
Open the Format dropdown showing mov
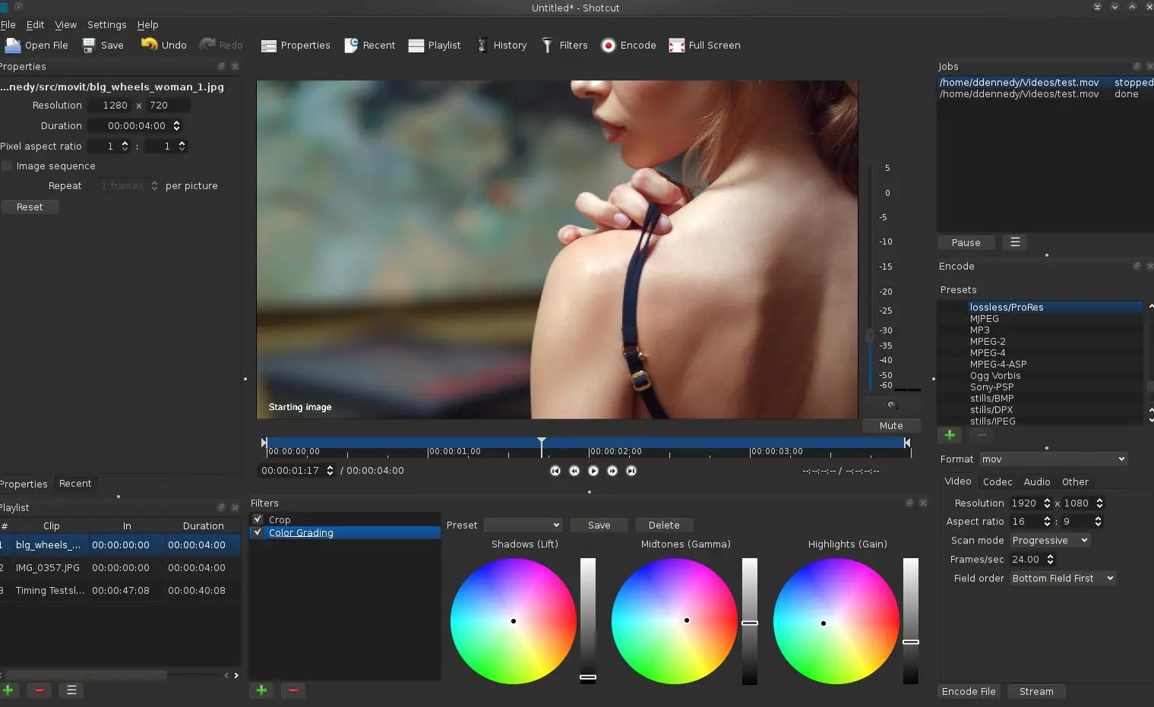coord(1053,459)
